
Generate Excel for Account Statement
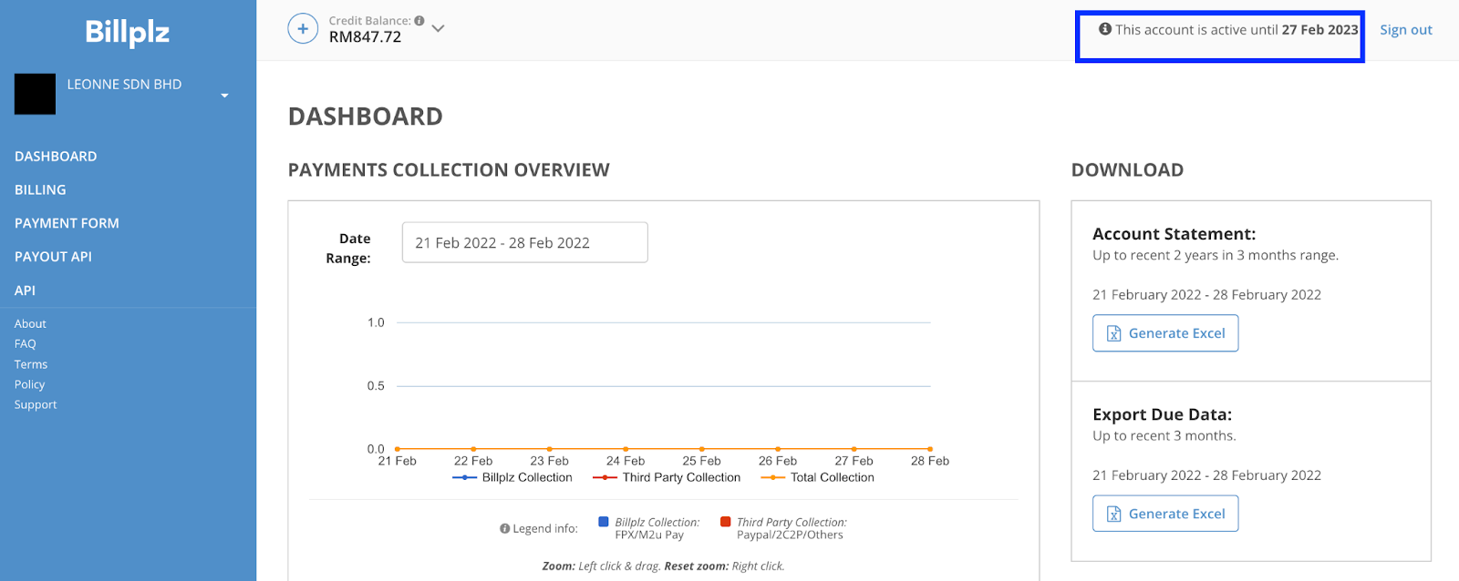[1165, 333]
